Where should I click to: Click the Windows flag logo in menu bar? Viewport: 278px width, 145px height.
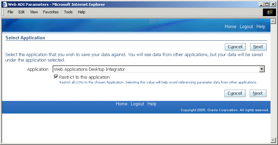[x=269, y=12]
